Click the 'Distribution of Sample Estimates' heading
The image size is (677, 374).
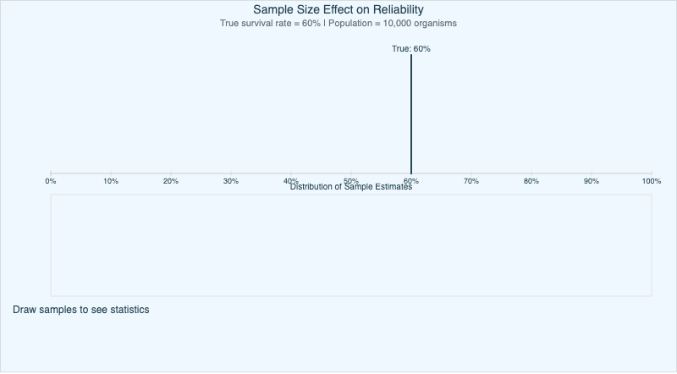[x=351, y=187]
